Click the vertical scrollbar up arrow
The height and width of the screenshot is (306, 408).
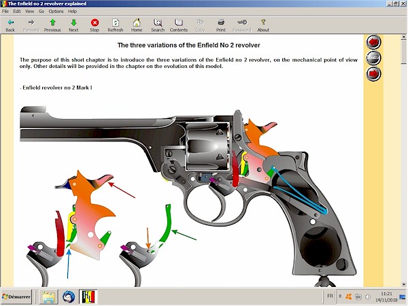point(403,37)
